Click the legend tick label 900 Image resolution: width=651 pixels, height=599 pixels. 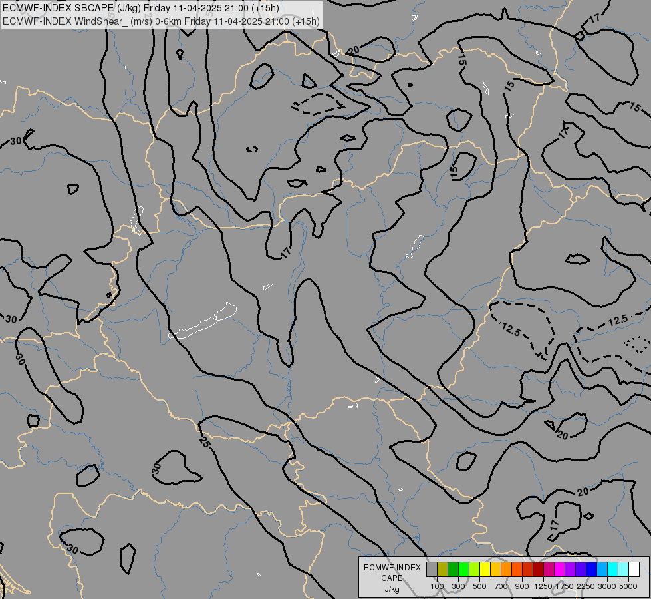522,586
